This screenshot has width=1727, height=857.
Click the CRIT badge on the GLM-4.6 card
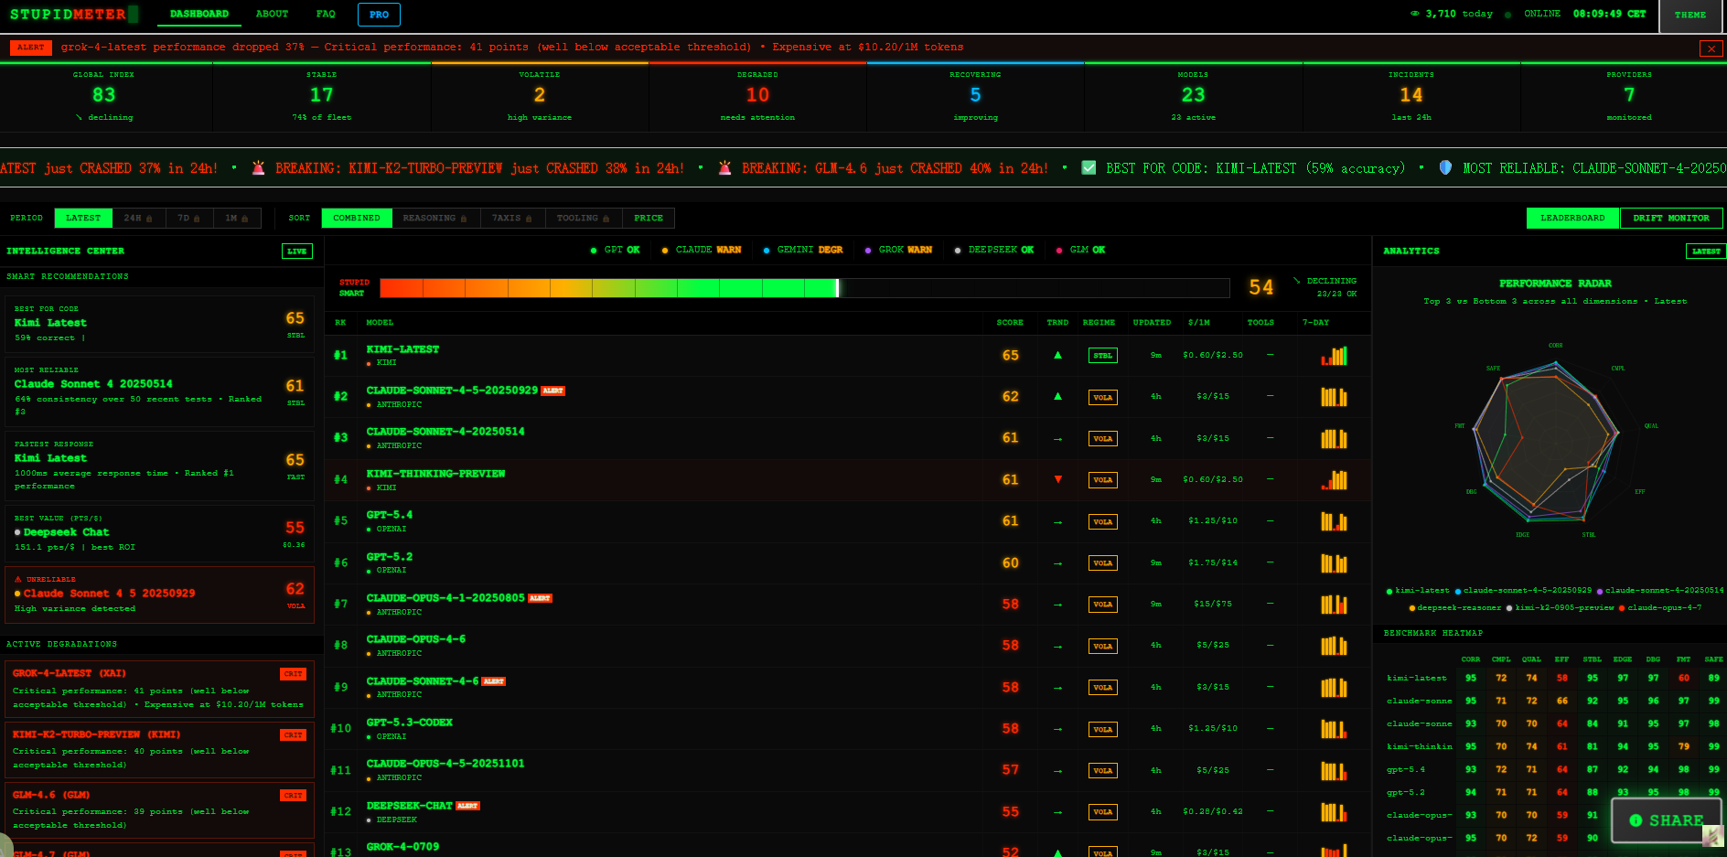(x=293, y=796)
